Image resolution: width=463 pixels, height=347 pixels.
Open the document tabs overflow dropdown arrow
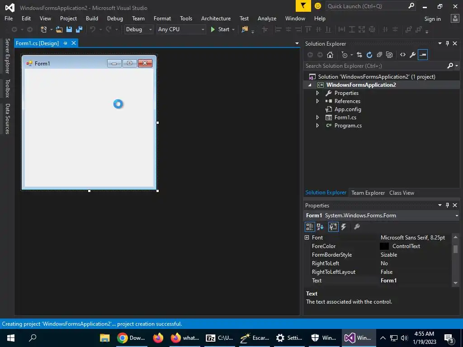297,43
